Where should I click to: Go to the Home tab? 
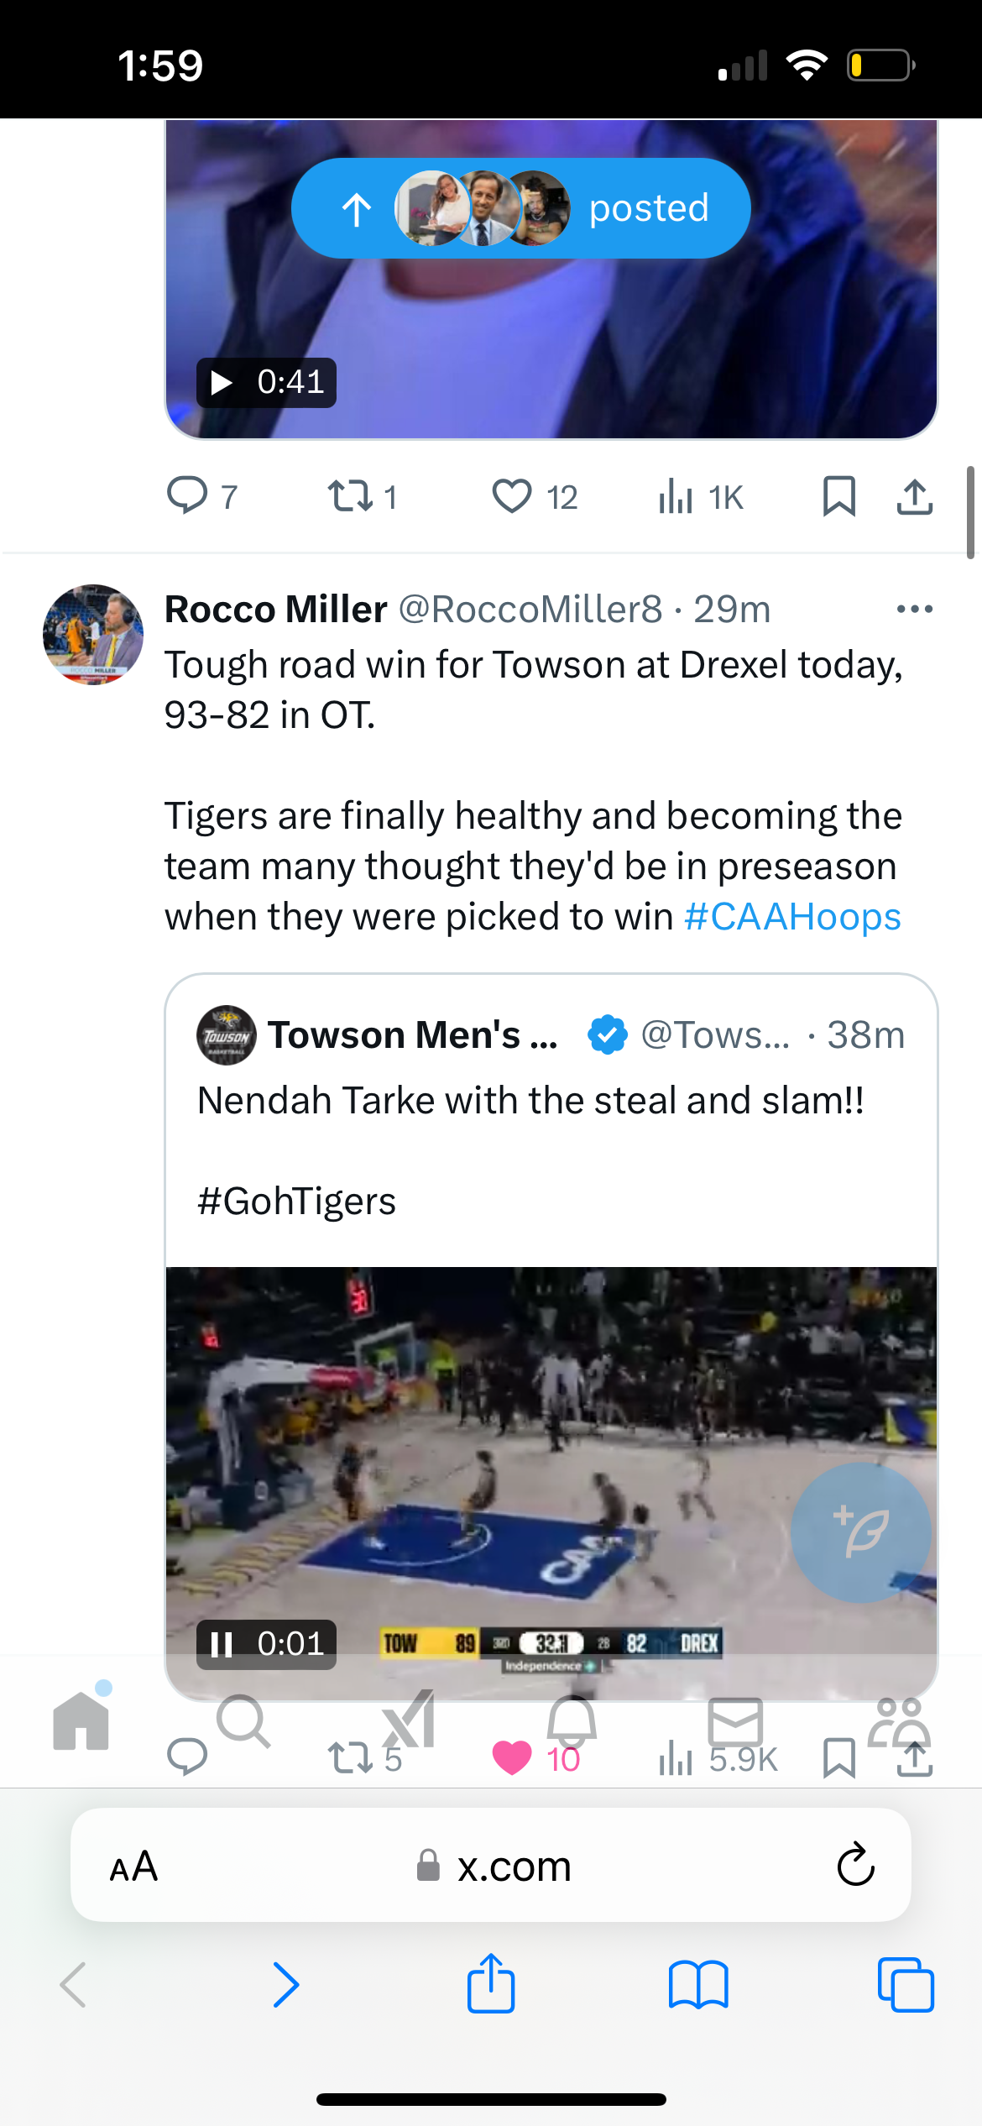tap(81, 1721)
